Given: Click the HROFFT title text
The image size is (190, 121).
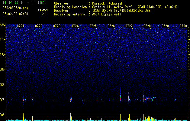Looking at the screenshot, I should (x=19, y=2).
